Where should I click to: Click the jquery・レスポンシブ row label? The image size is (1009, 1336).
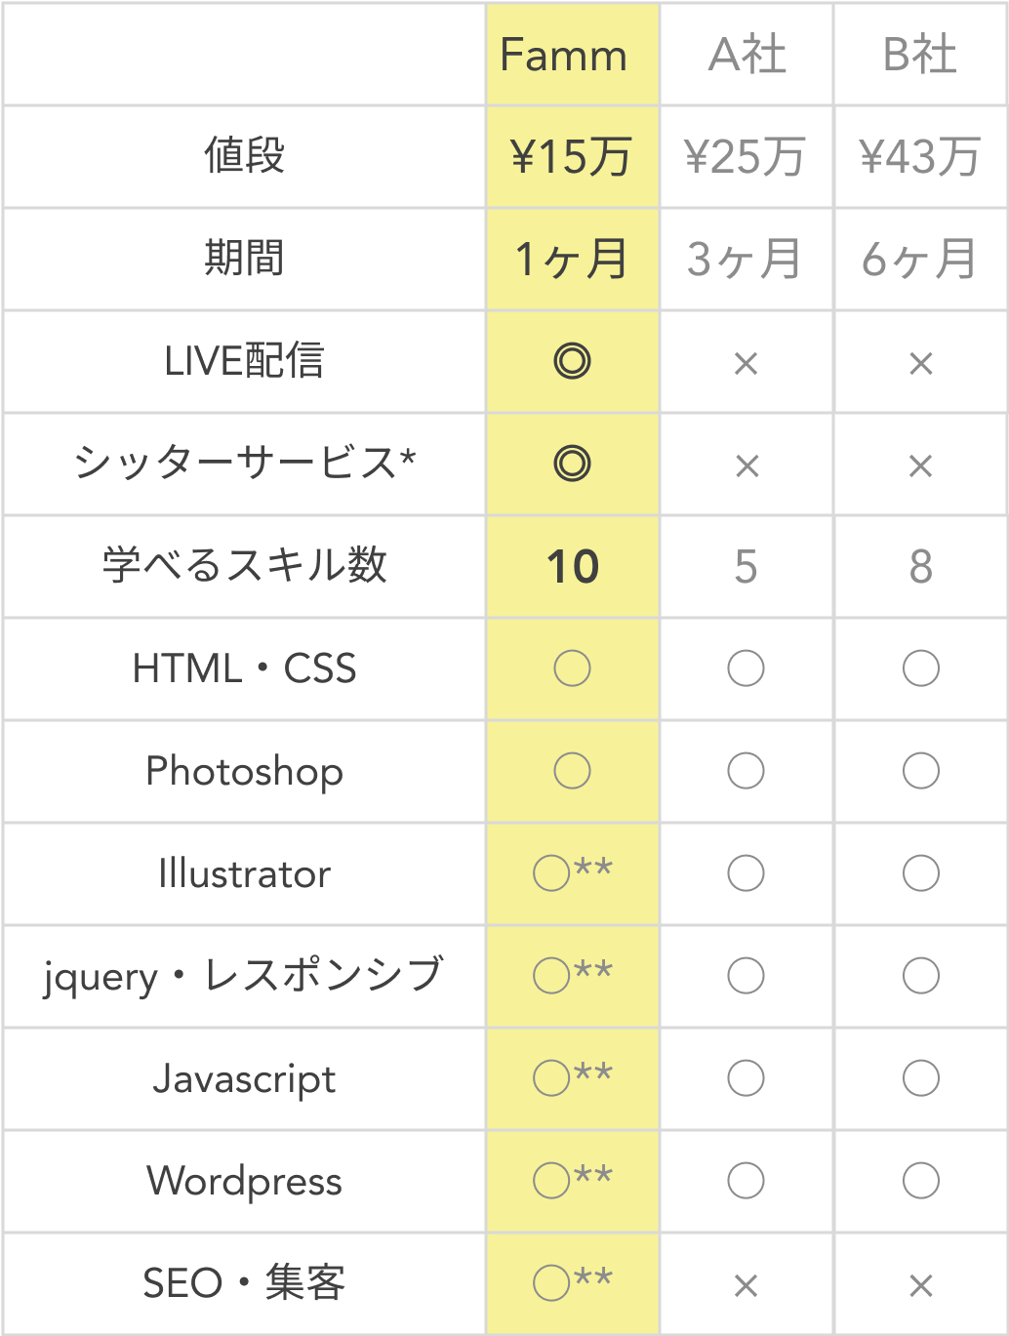pyautogui.click(x=245, y=976)
